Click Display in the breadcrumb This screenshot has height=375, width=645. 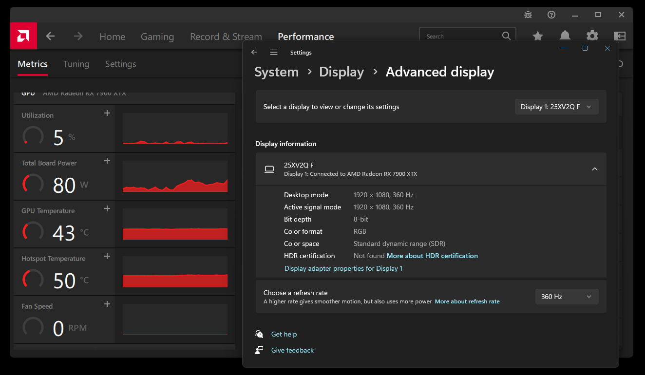[x=341, y=72]
